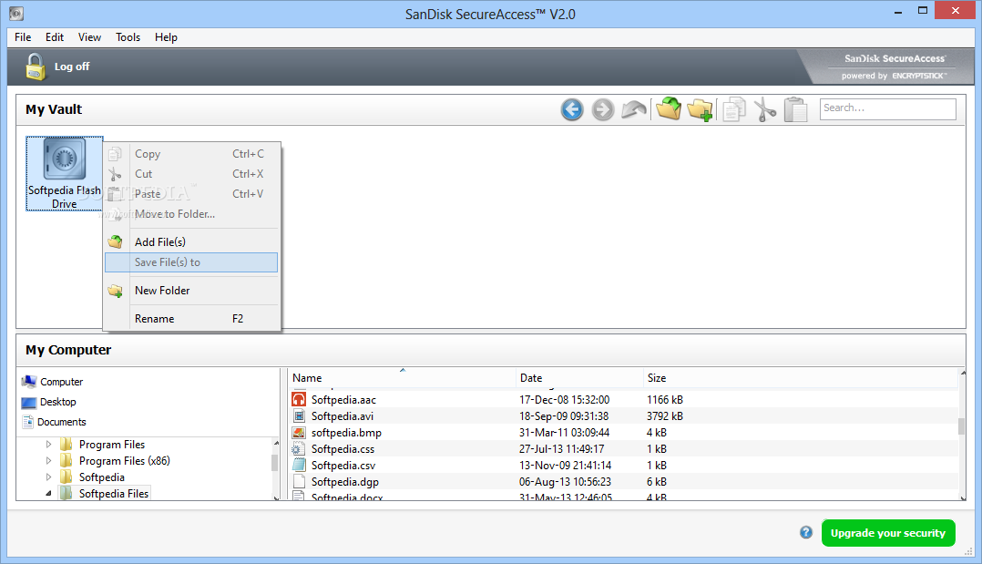Select the Softpedia.css file name
The height and width of the screenshot is (564, 982).
343,448
